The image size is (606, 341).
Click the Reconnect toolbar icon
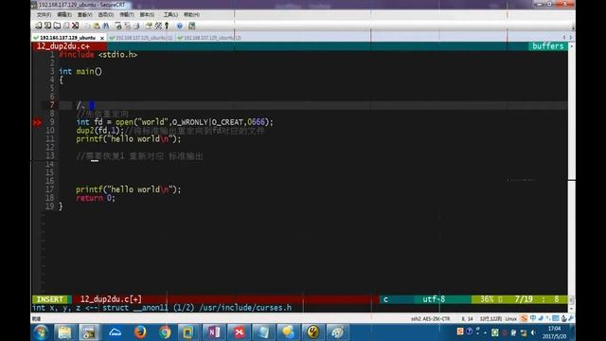[x=66, y=26]
